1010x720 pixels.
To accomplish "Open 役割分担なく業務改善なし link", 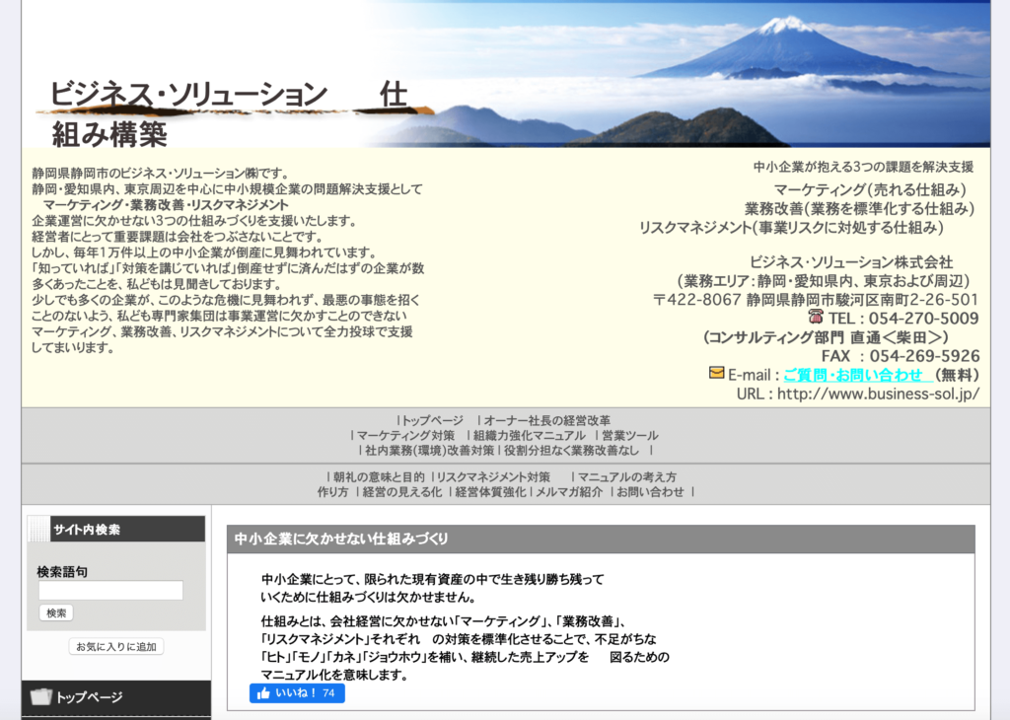I will click(571, 450).
